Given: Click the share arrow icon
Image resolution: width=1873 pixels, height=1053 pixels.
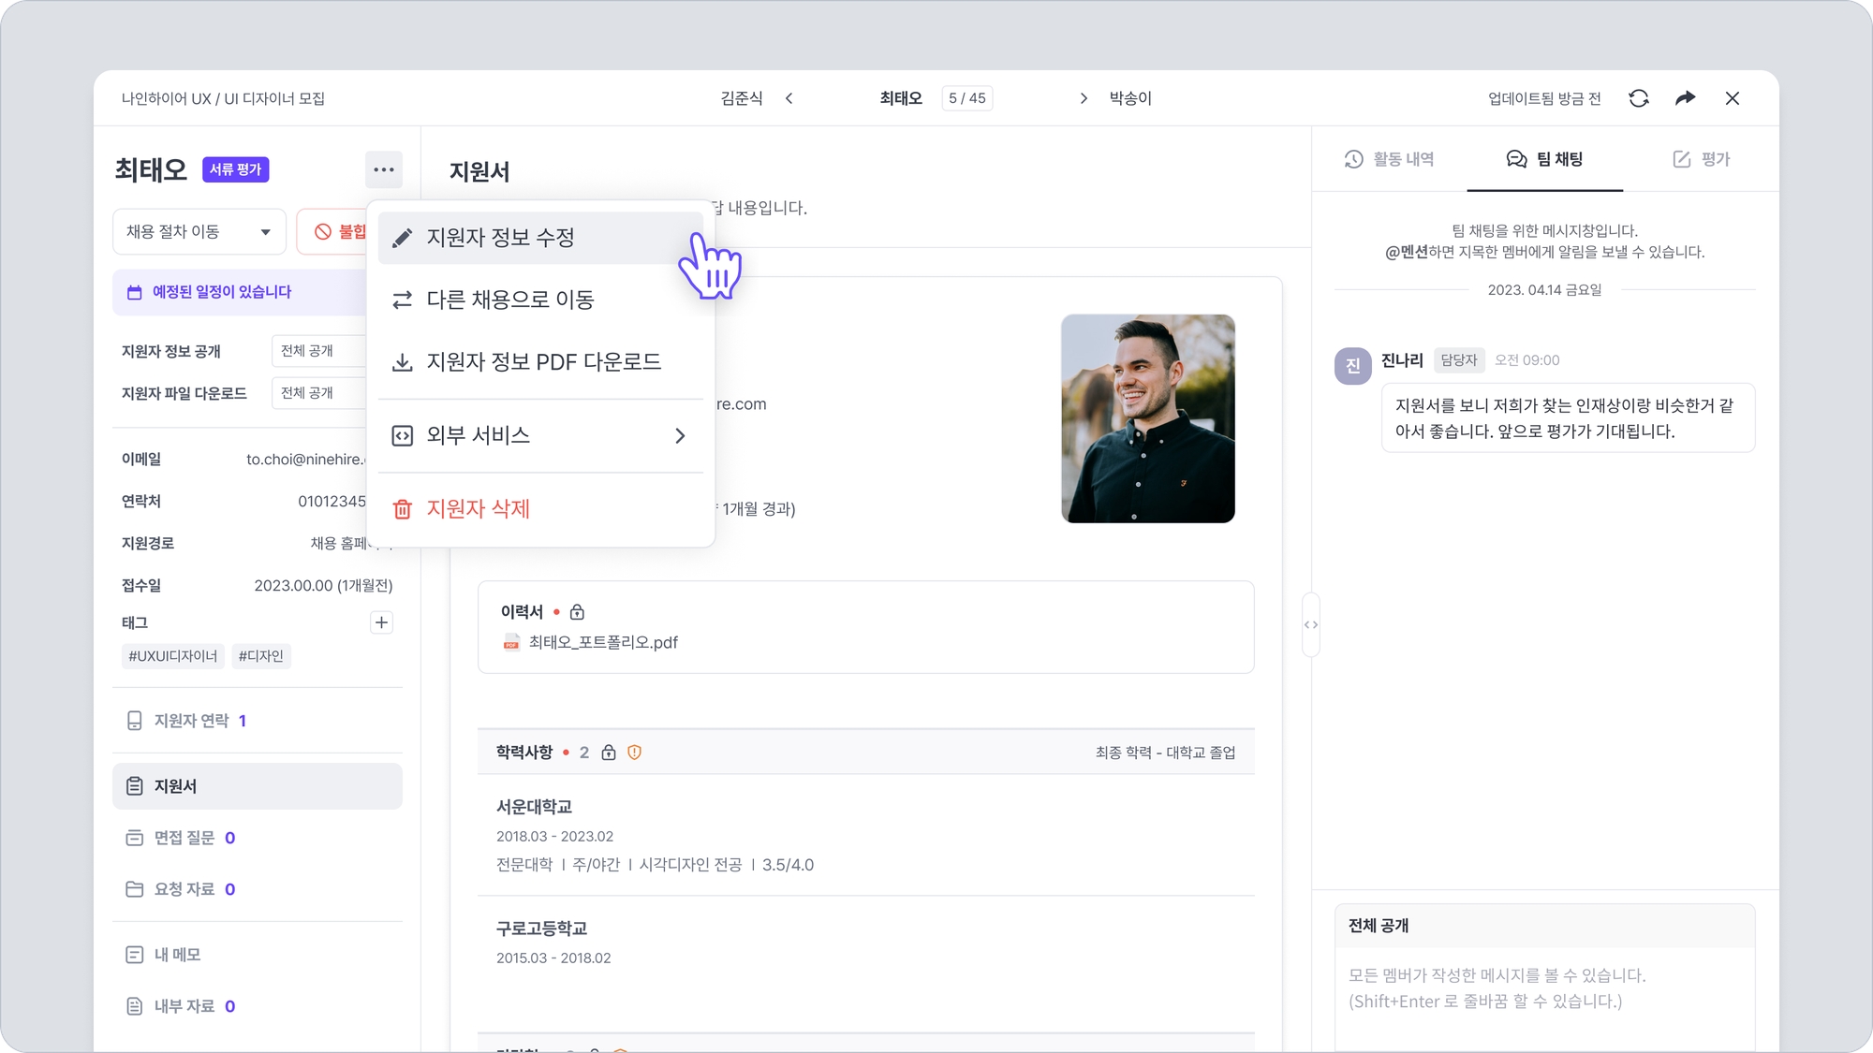Looking at the screenshot, I should [x=1685, y=98].
